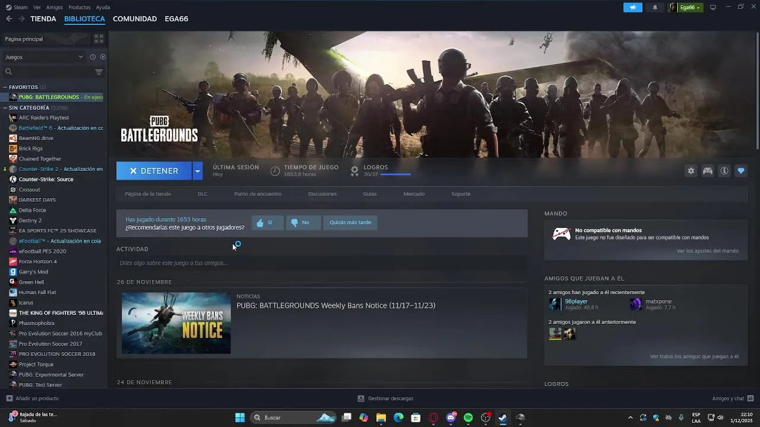Click Añadir un producto
The height and width of the screenshot is (427, 760).
point(32,399)
